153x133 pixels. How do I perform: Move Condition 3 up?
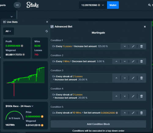tap(116, 78)
